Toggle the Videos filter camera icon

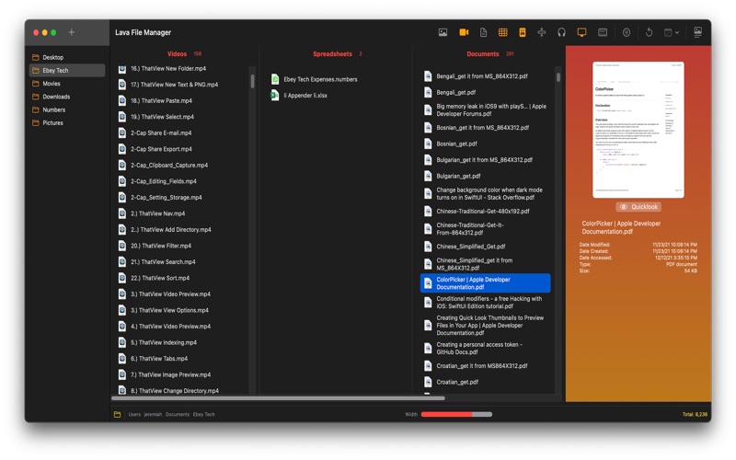(464, 32)
